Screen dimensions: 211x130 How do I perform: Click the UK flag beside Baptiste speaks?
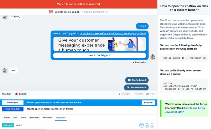coord(51,12)
